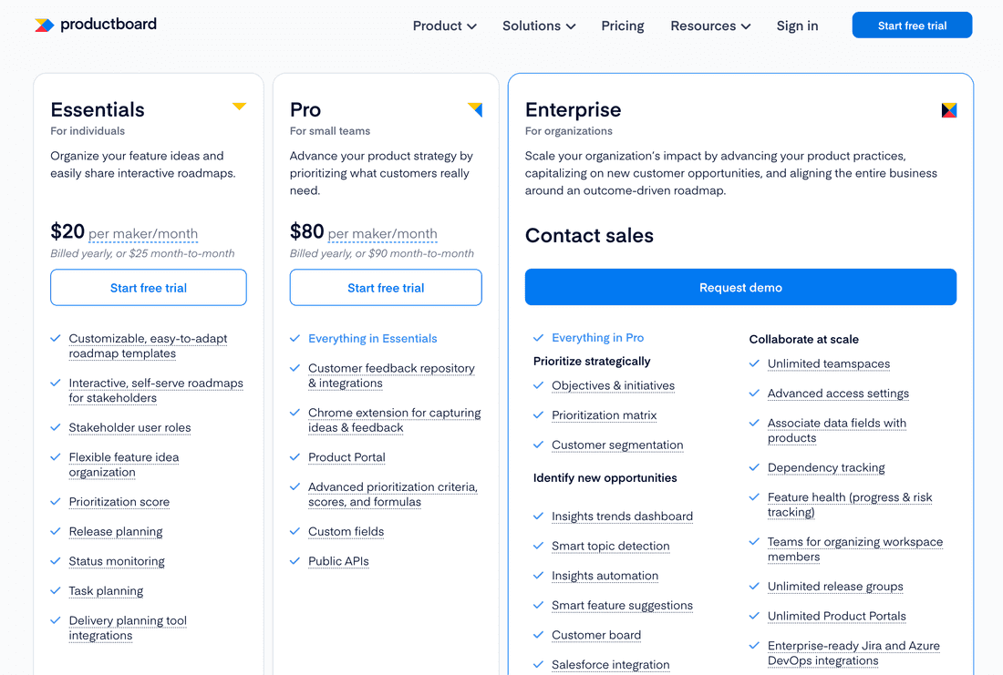Image resolution: width=1003 pixels, height=675 pixels.
Task: Click Sign in from the top navigation
Action: tap(797, 26)
